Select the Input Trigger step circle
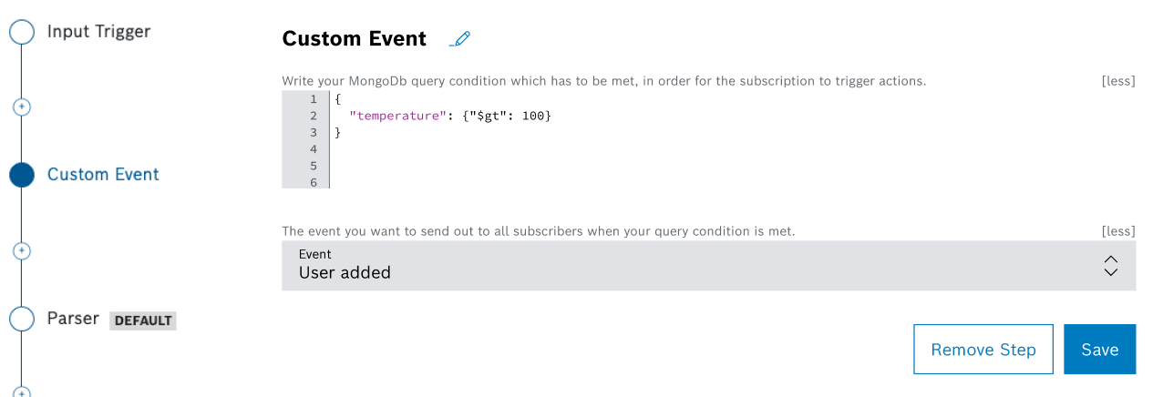1163x397 pixels. (22, 32)
